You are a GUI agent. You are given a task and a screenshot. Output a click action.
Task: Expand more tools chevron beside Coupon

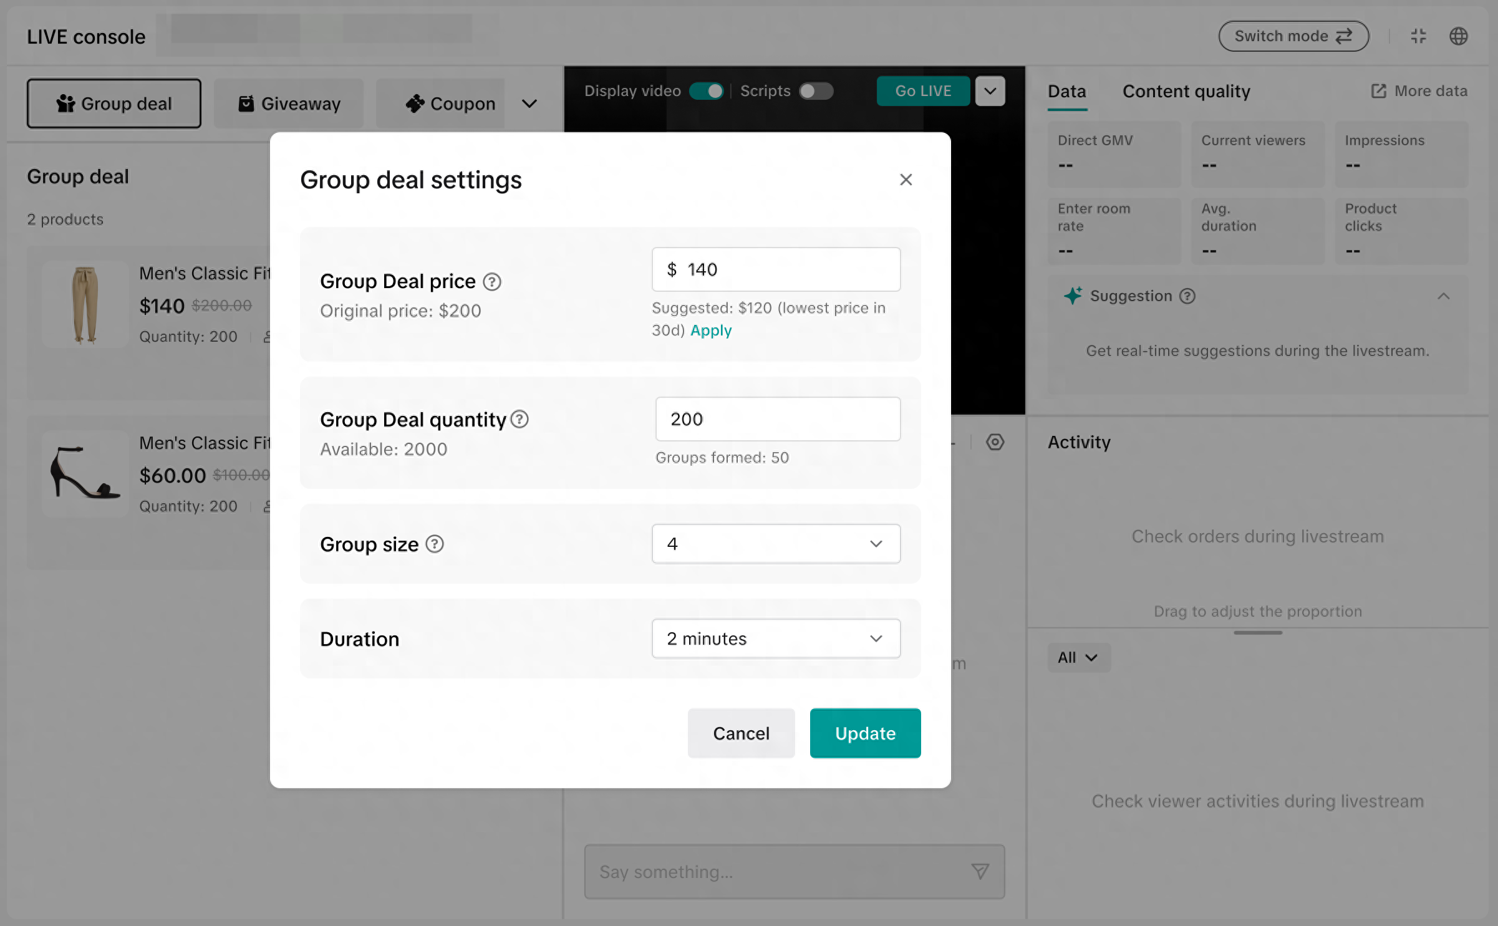coord(529,104)
